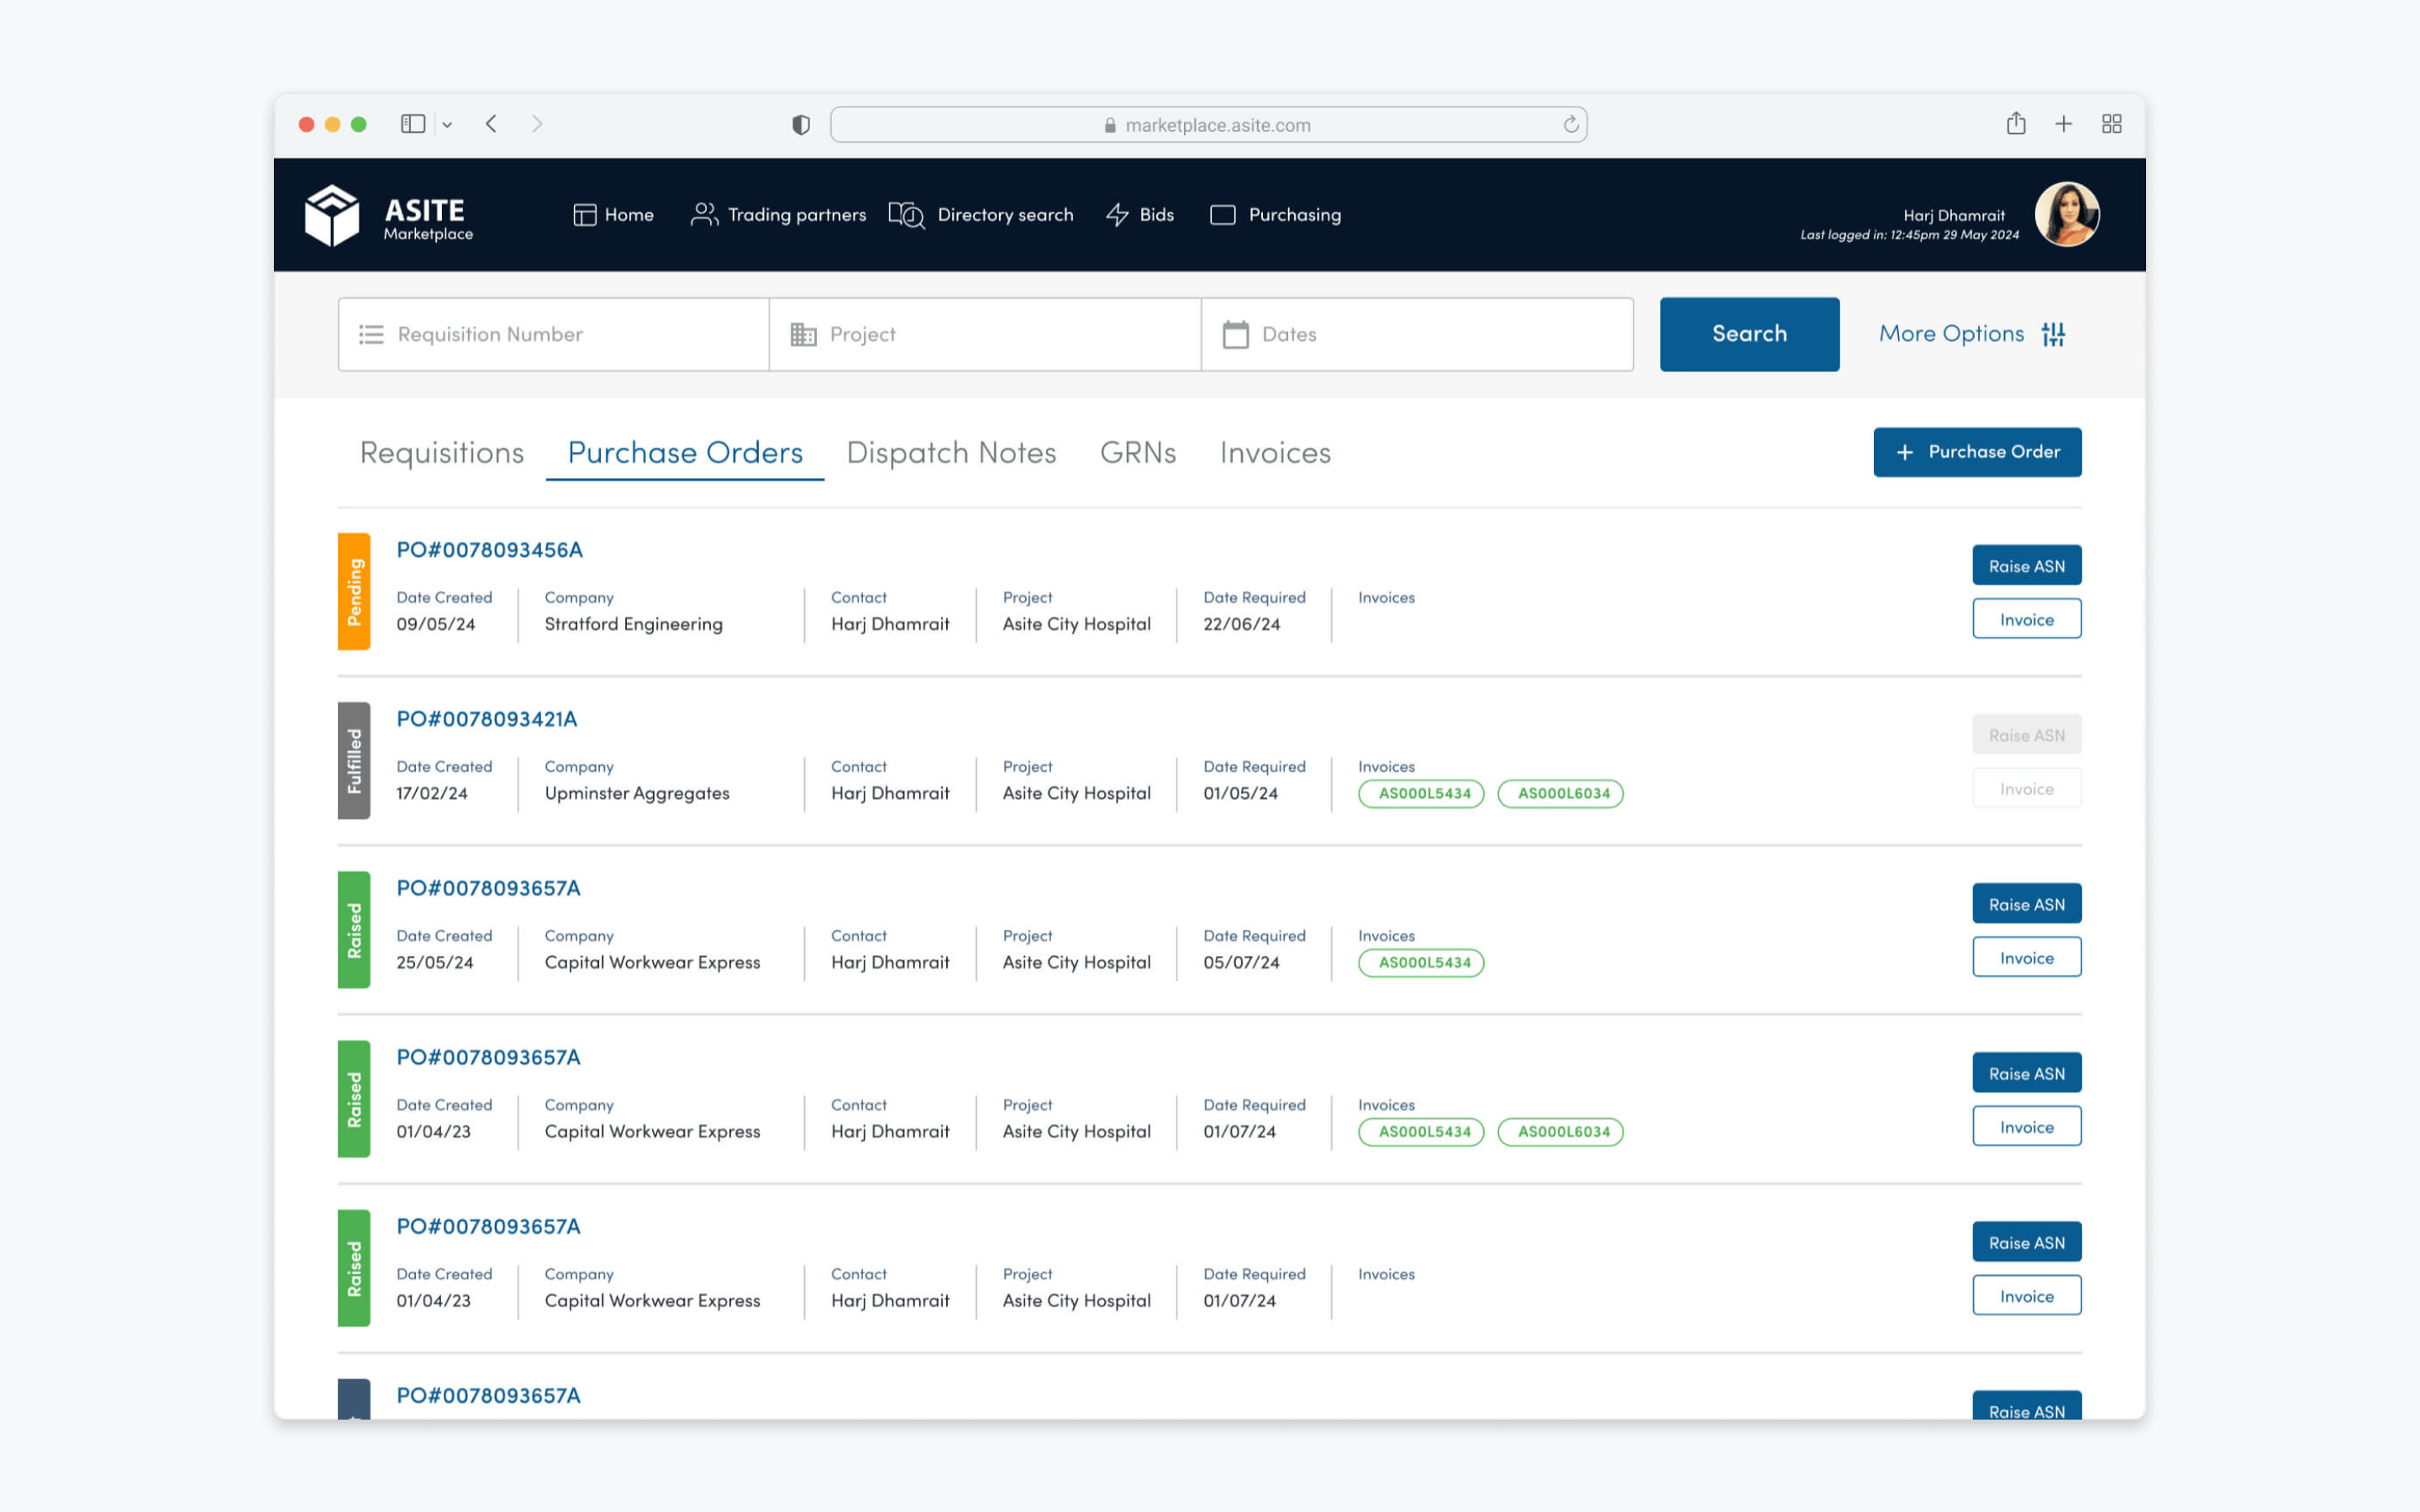Open order PO#0078093421A link
The height and width of the screenshot is (1512, 2420).
[486, 718]
